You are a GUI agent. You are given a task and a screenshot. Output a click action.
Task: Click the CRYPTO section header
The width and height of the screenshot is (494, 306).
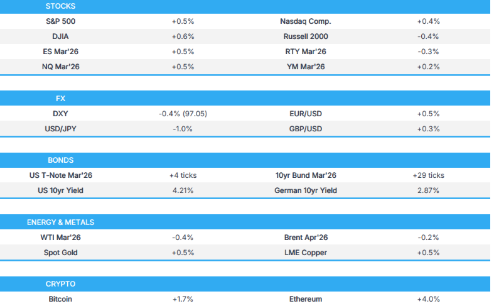[x=61, y=284]
